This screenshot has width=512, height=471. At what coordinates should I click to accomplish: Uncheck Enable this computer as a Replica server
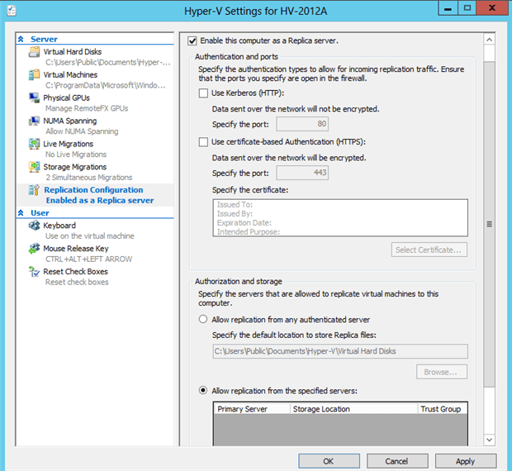[192, 40]
